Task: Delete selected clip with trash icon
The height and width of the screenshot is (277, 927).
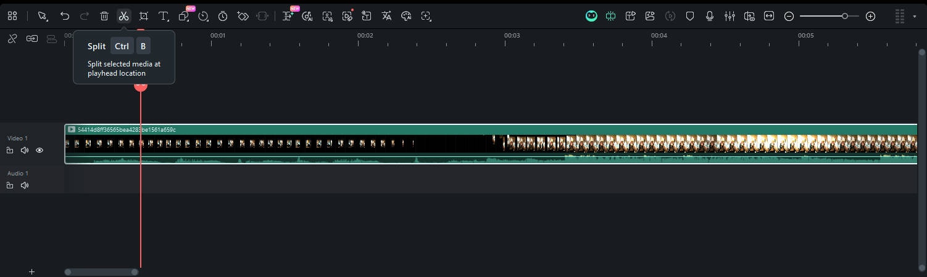Action: pos(104,17)
